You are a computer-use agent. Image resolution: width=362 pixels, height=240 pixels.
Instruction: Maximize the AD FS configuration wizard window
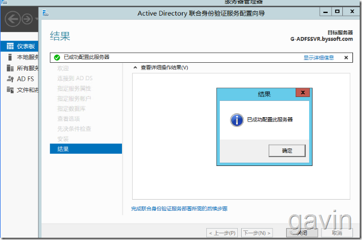pyautogui.click(x=337, y=12)
